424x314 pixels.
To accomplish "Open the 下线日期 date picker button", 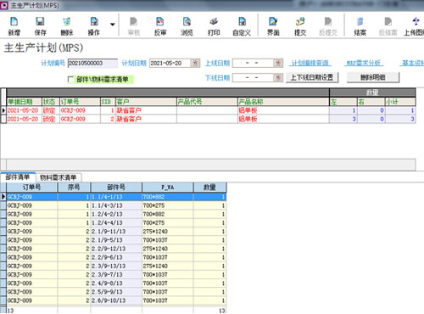I will coord(278,77).
